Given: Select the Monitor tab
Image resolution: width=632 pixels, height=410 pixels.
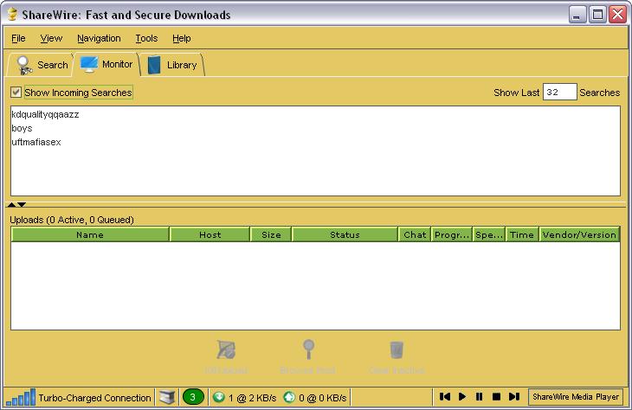Looking at the screenshot, I should [106, 64].
